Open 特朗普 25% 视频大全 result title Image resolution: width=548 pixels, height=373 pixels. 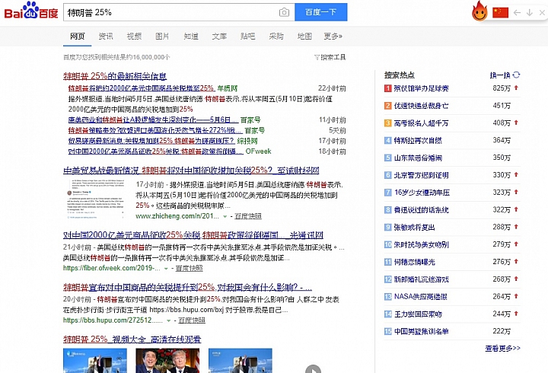tap(132, 339)
